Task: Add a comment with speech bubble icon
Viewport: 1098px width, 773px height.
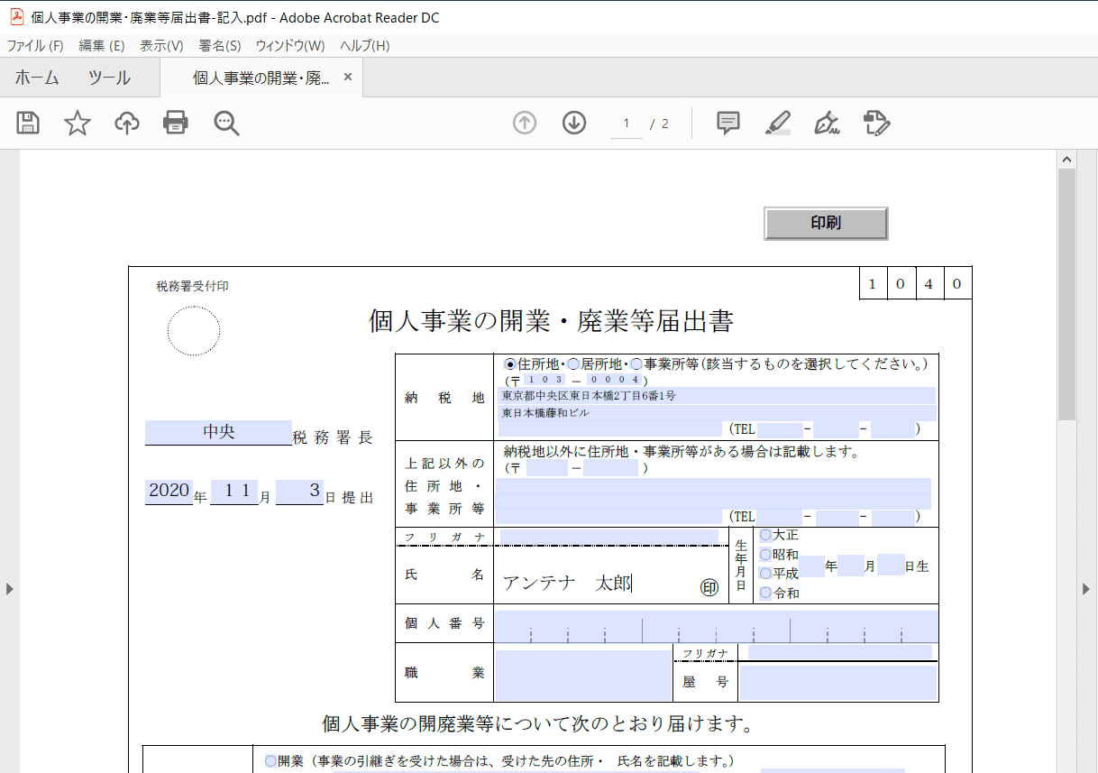Action: click(x=728, y=124)
